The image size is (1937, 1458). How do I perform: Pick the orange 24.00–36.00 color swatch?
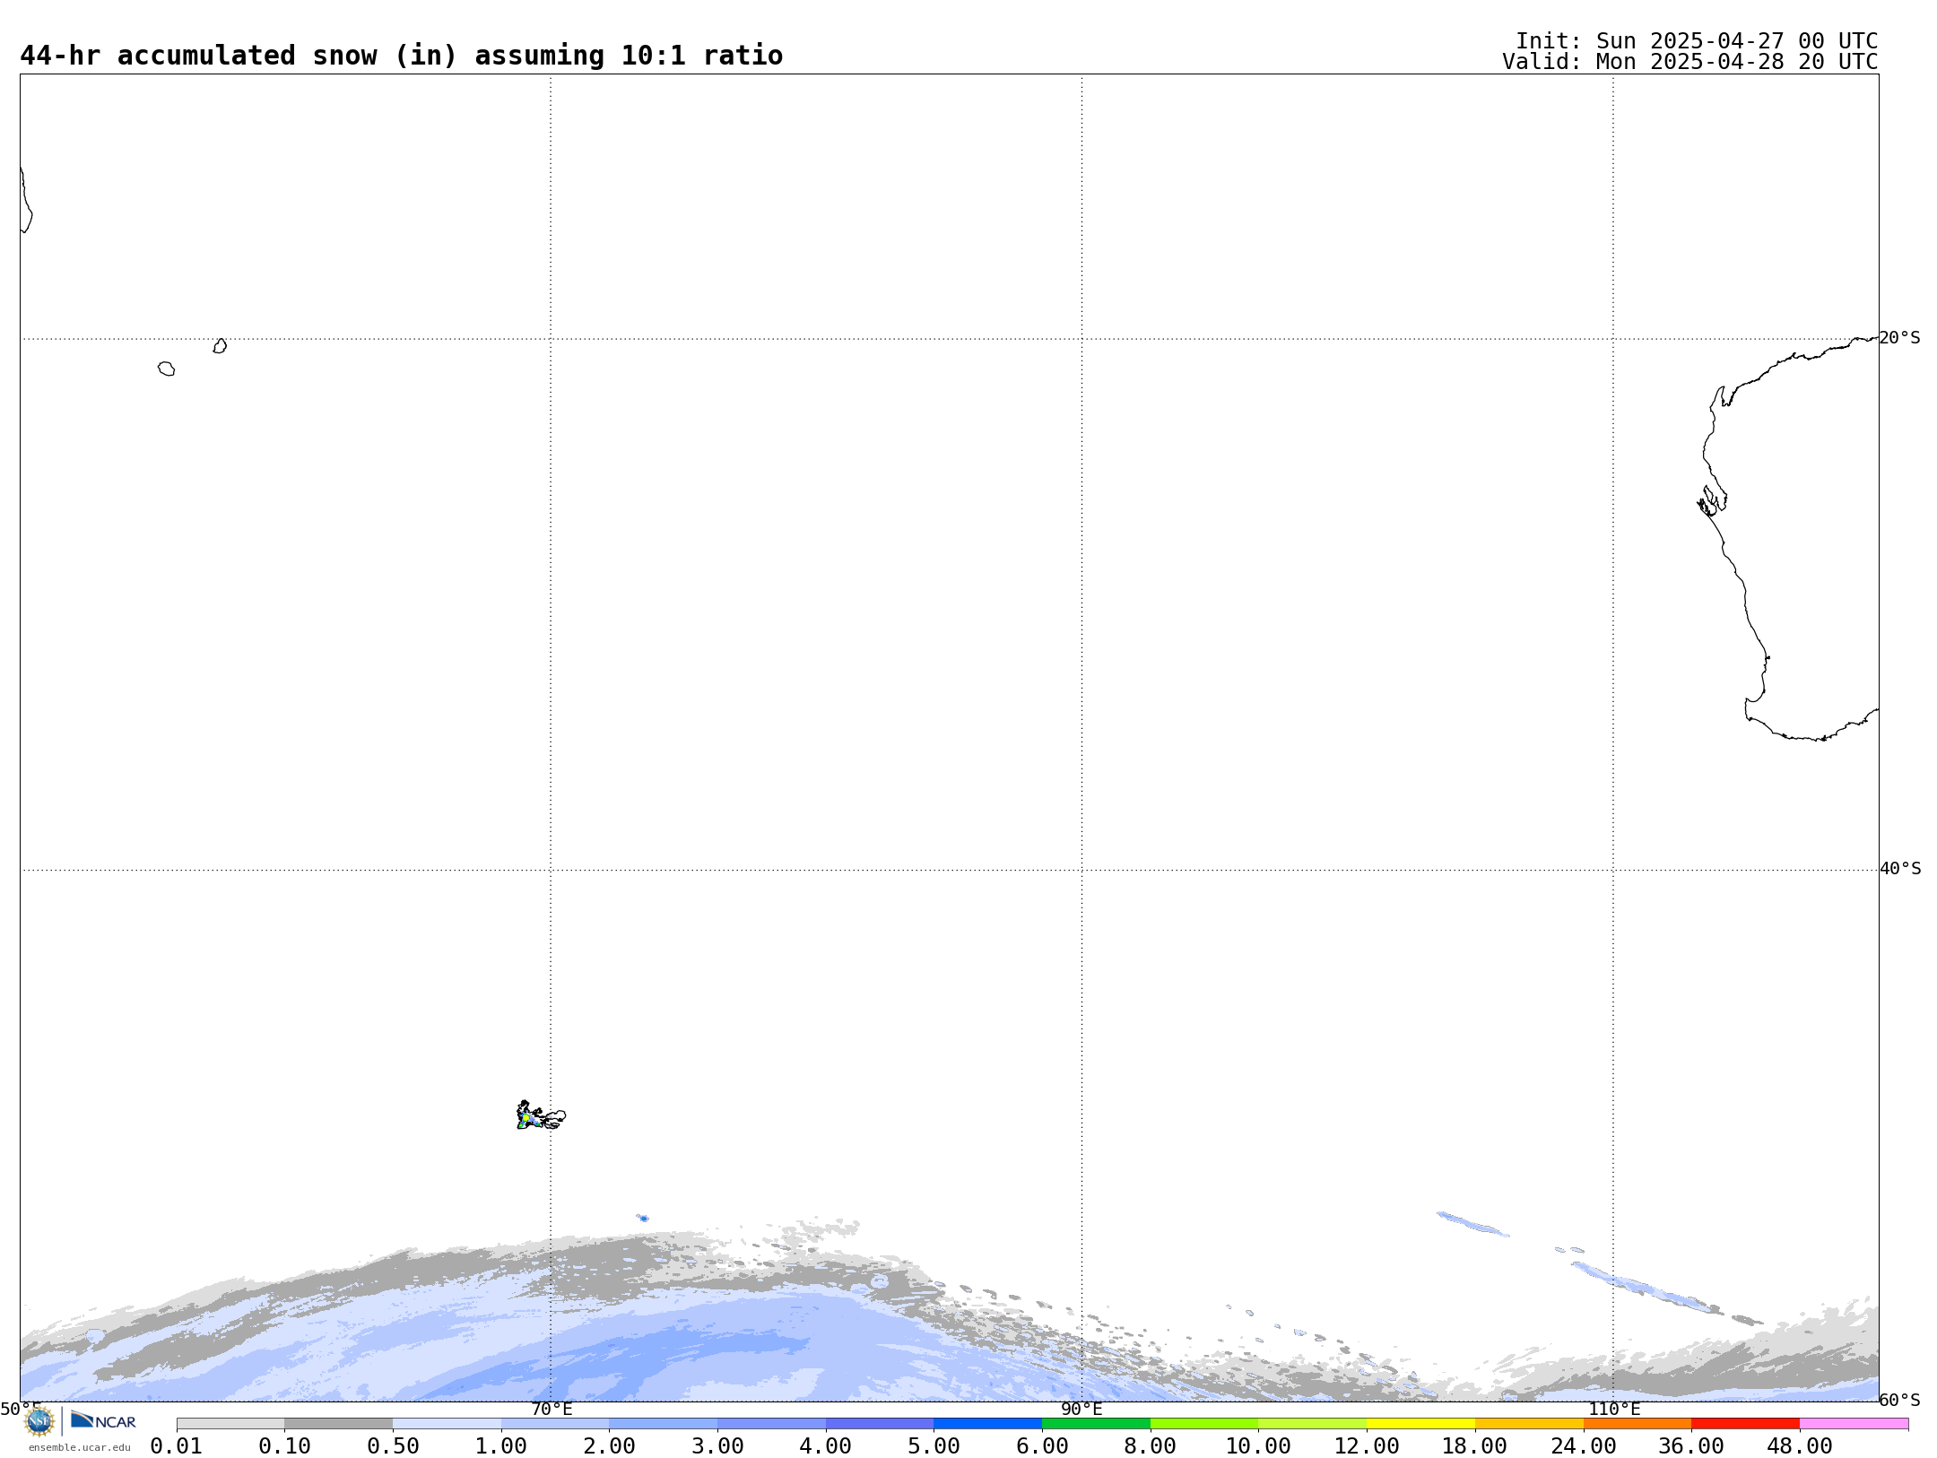[1637, 1424]
